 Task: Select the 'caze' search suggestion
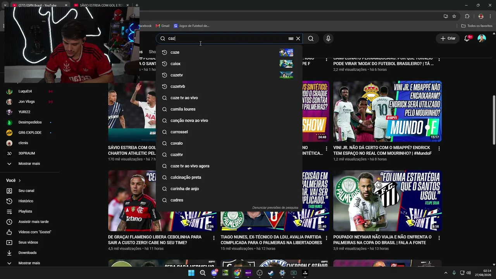(x=229, y=52)
